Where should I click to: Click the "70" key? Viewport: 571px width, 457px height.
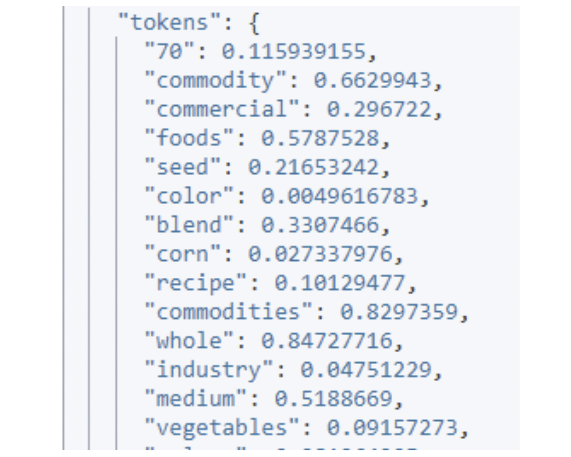[x=169, y=51]
